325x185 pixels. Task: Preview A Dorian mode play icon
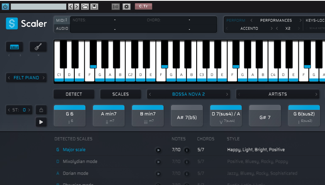(158, 174)
